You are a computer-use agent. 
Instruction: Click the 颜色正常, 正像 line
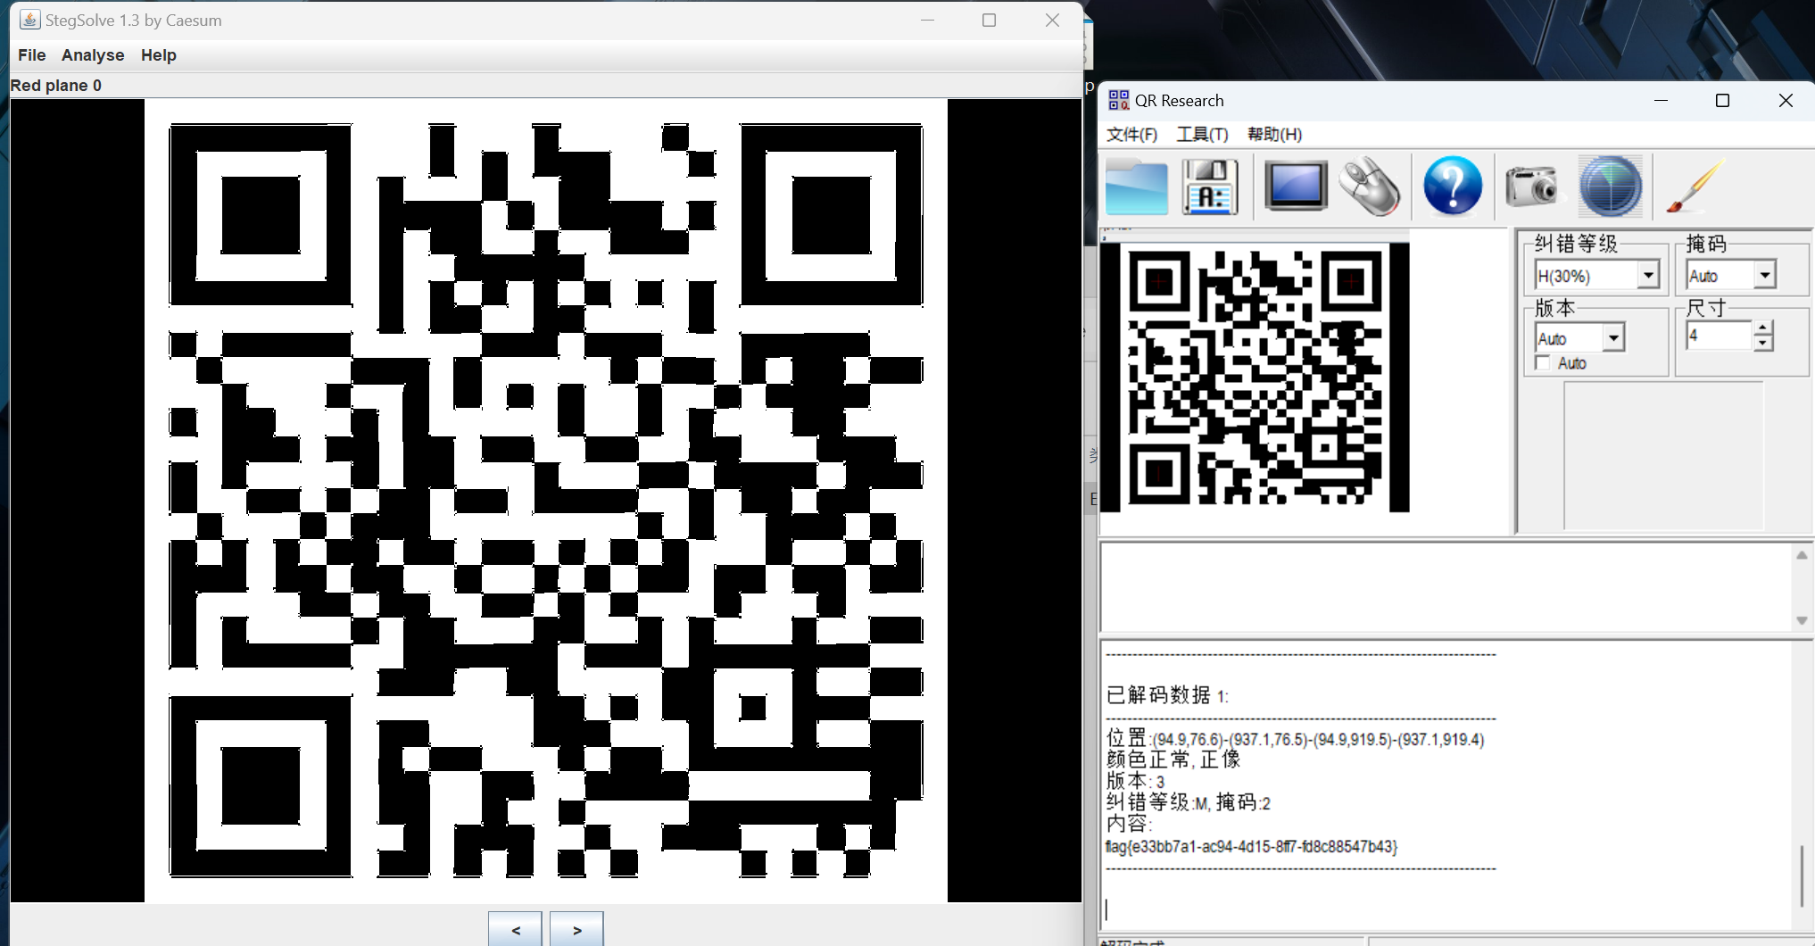(1173, 759)
